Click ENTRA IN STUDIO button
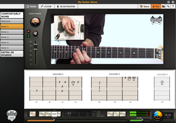This screenshot has height=123, width=176. coord(12,54)
